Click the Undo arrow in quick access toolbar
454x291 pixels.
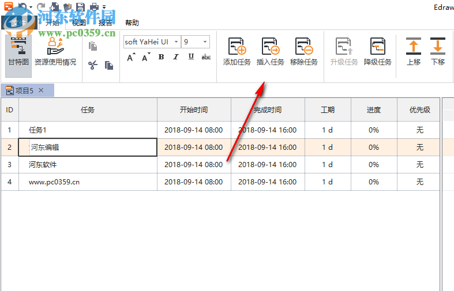22,6
